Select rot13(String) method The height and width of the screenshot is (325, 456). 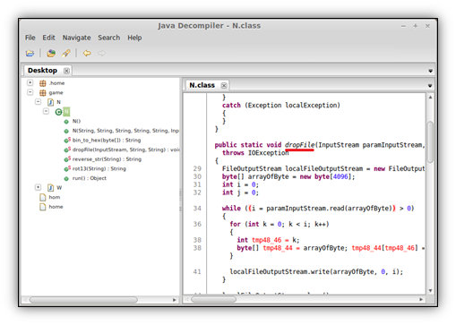pos(99,169)
